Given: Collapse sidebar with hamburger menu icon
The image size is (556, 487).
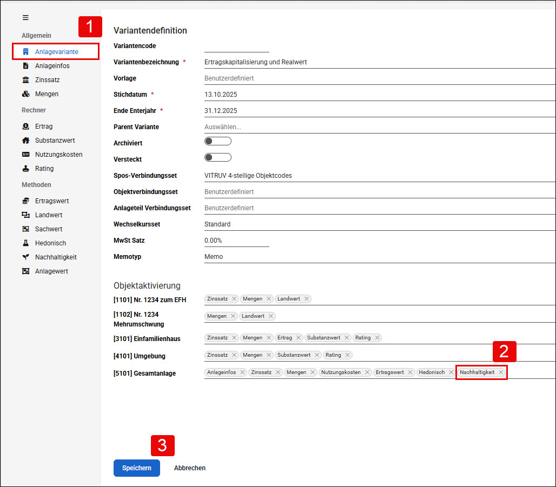Looking at the screenshot, I should (x=25, y=18).
